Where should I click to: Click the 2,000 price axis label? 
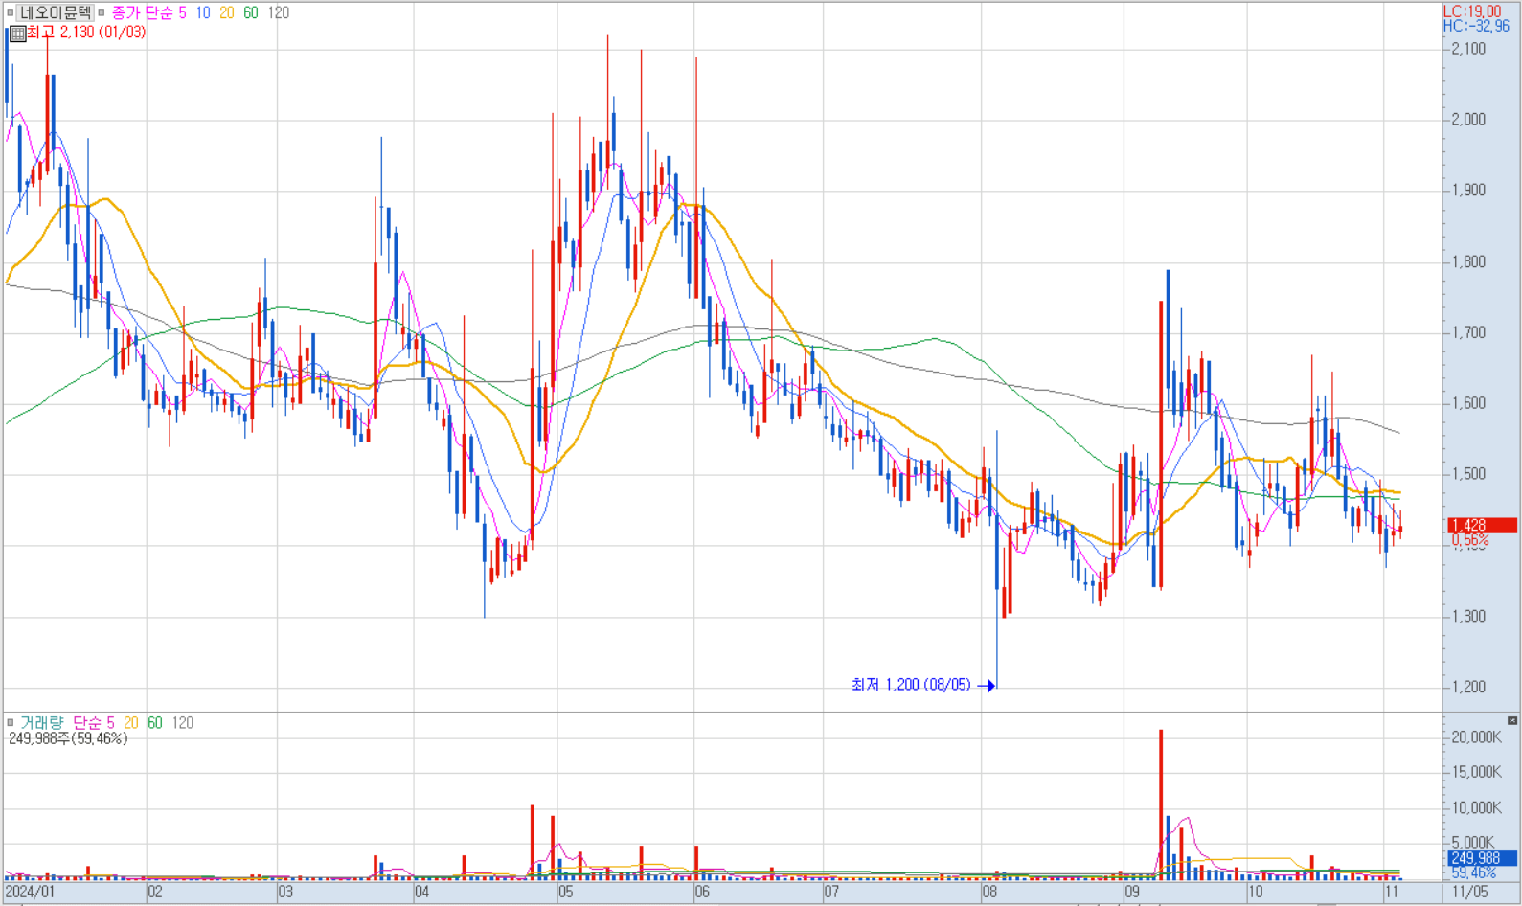click(1468, 120)
